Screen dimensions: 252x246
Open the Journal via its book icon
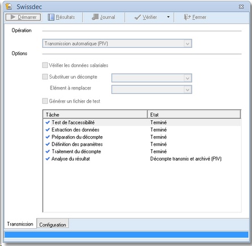95,17
